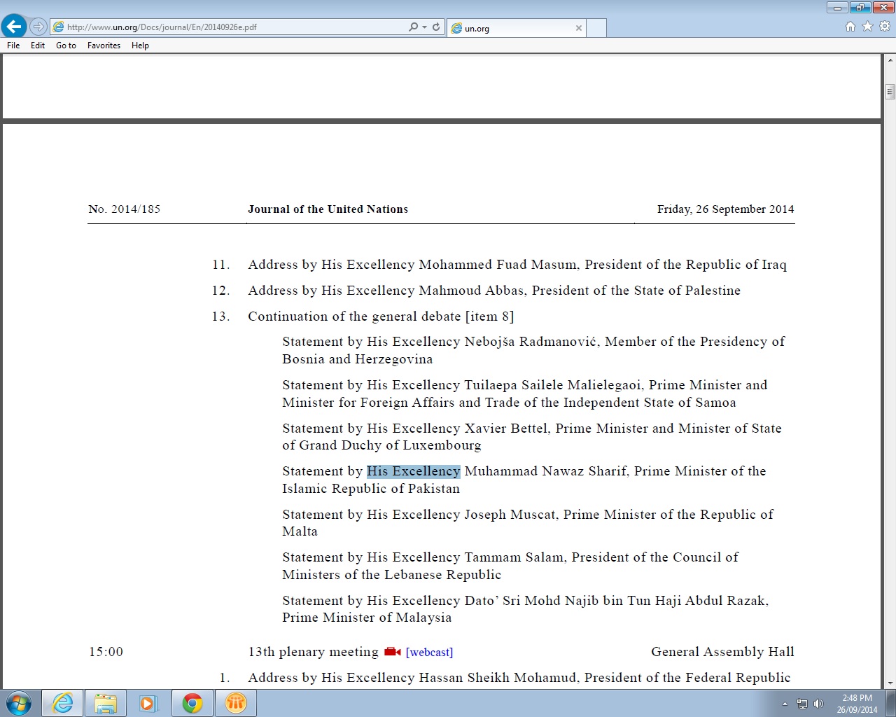The image size is (896, 717).
Task: Open the File menu
Action: point(13,46)
